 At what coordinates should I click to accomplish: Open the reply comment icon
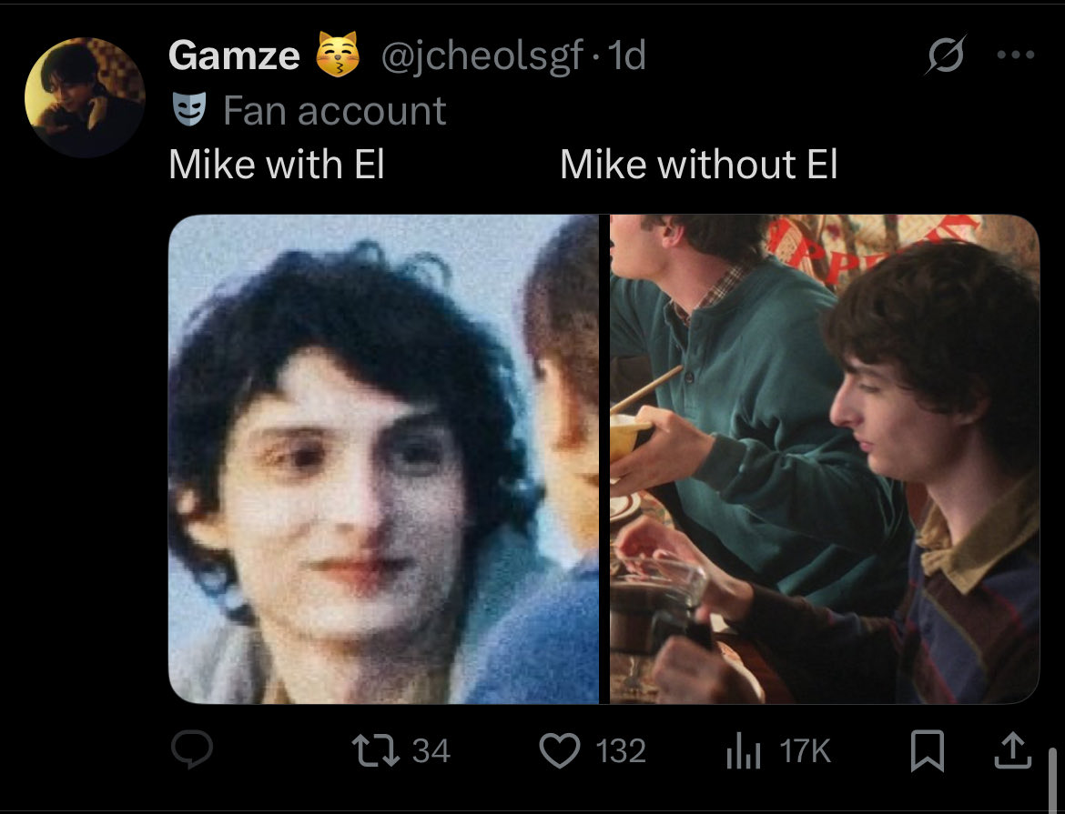(192, 749)
